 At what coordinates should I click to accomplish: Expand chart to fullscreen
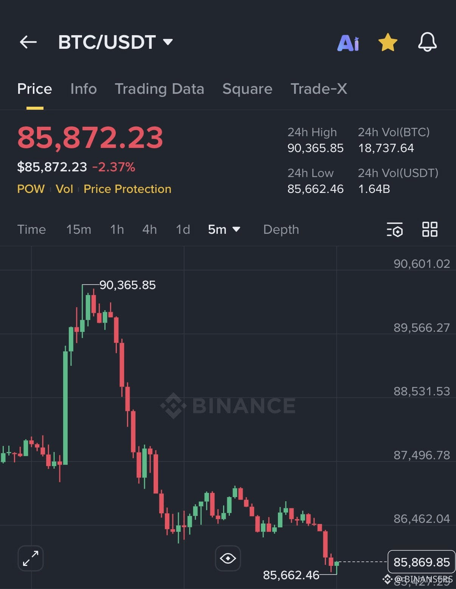click(31, 558)
